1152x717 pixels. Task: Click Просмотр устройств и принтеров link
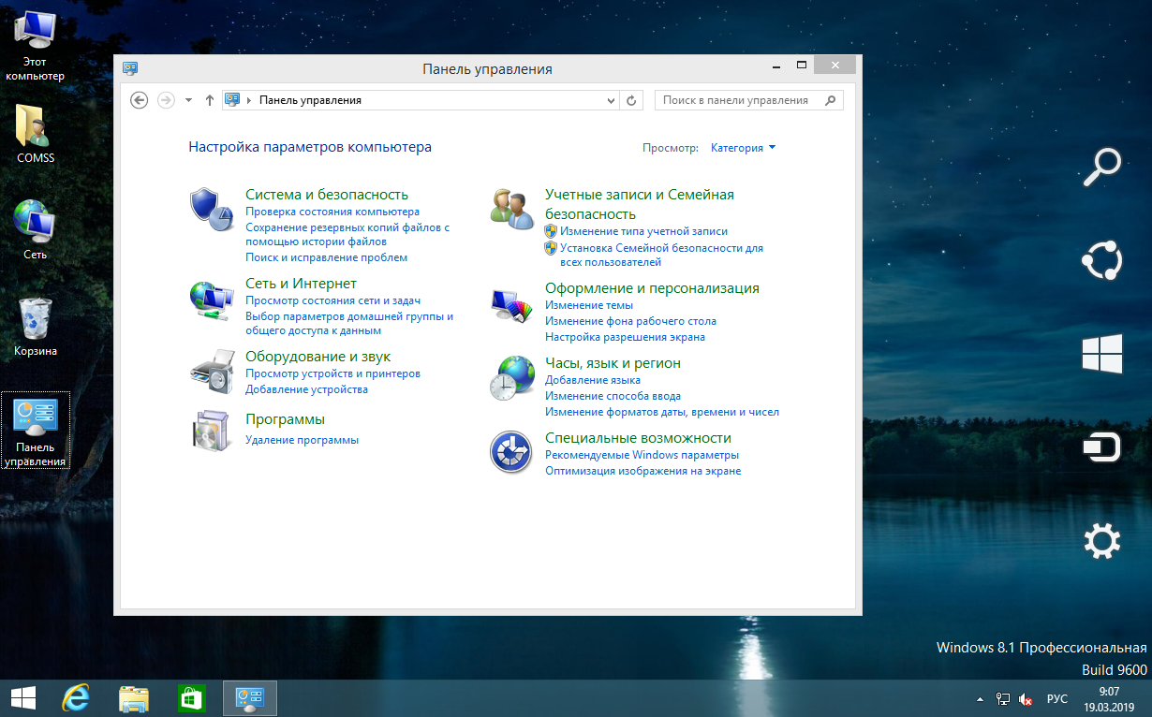(x=332, y=374)
